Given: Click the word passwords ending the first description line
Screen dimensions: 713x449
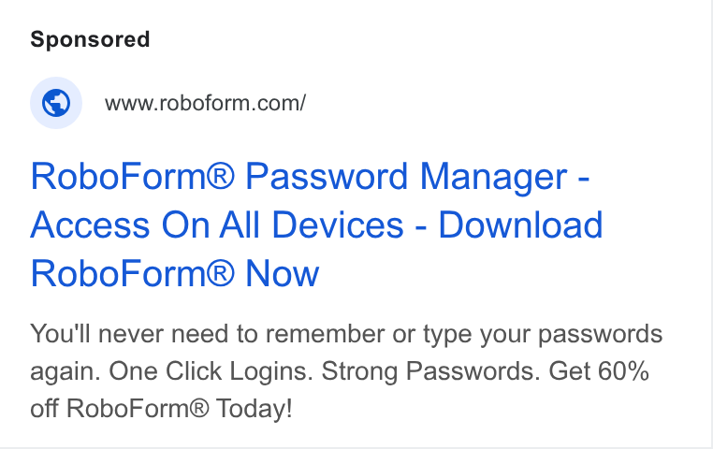Looking at the screenshot, I should 600,336.
